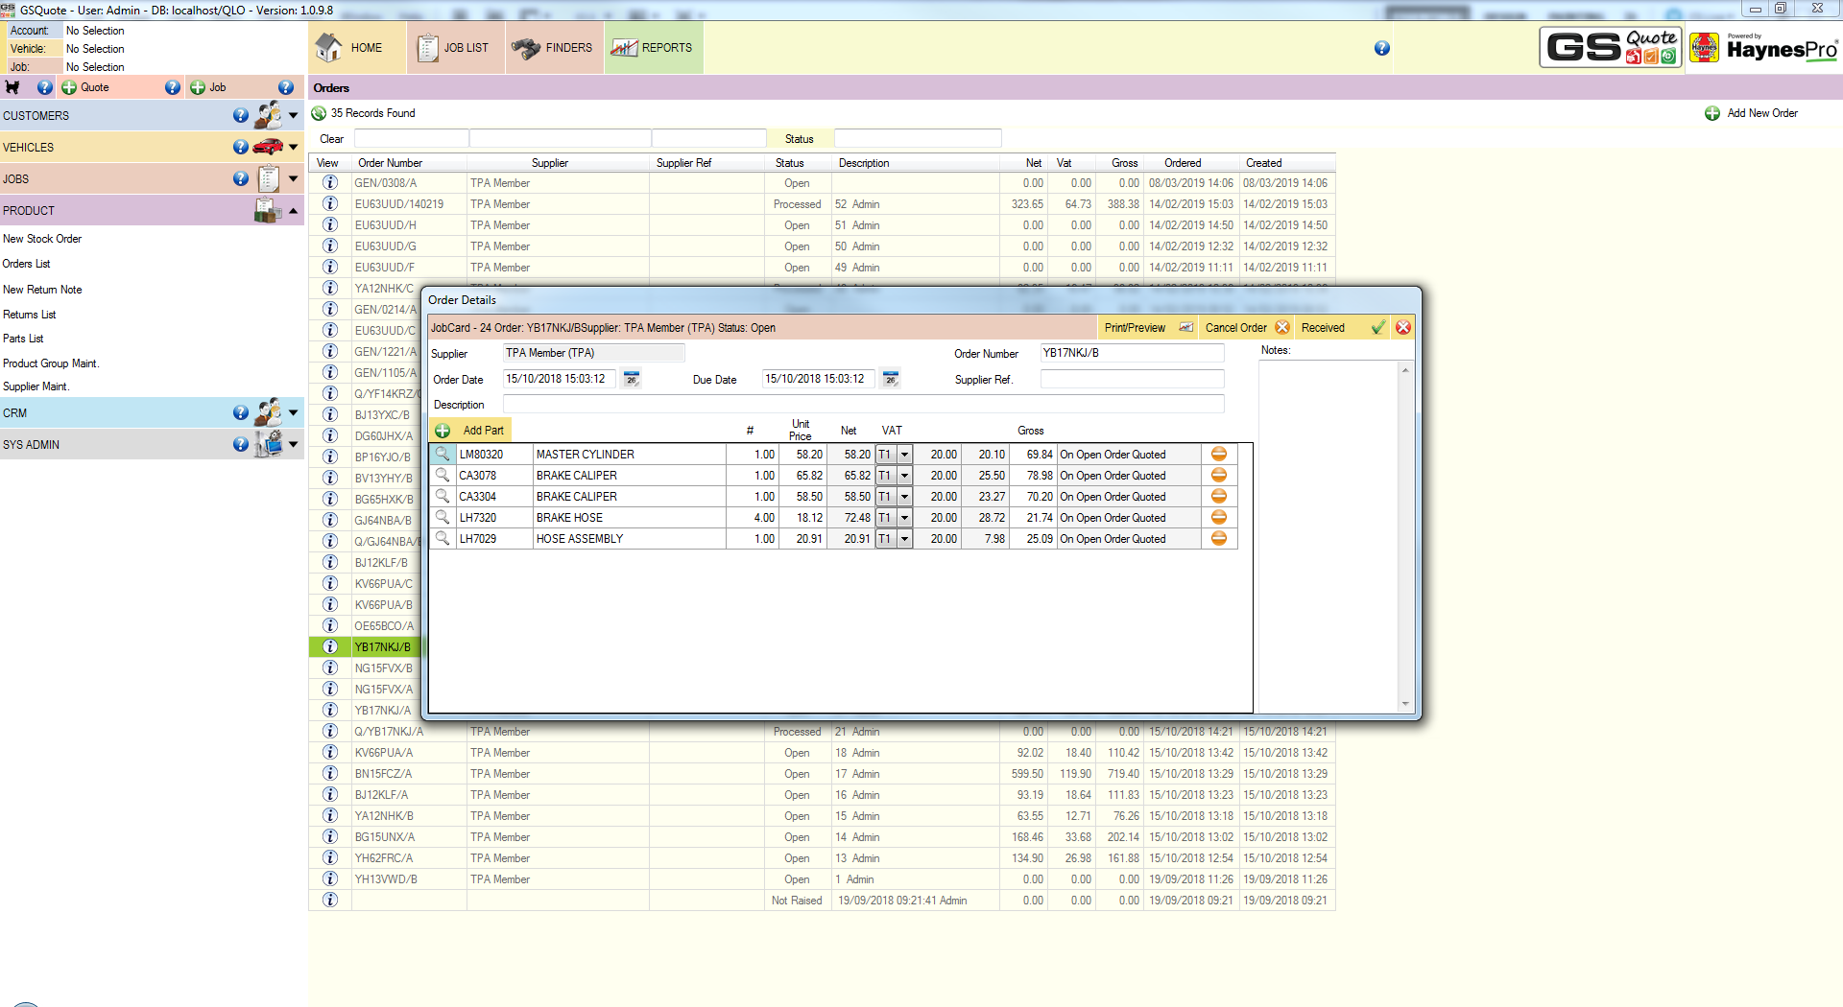Search part LM80320 magnifier icon

coord(443,454)
